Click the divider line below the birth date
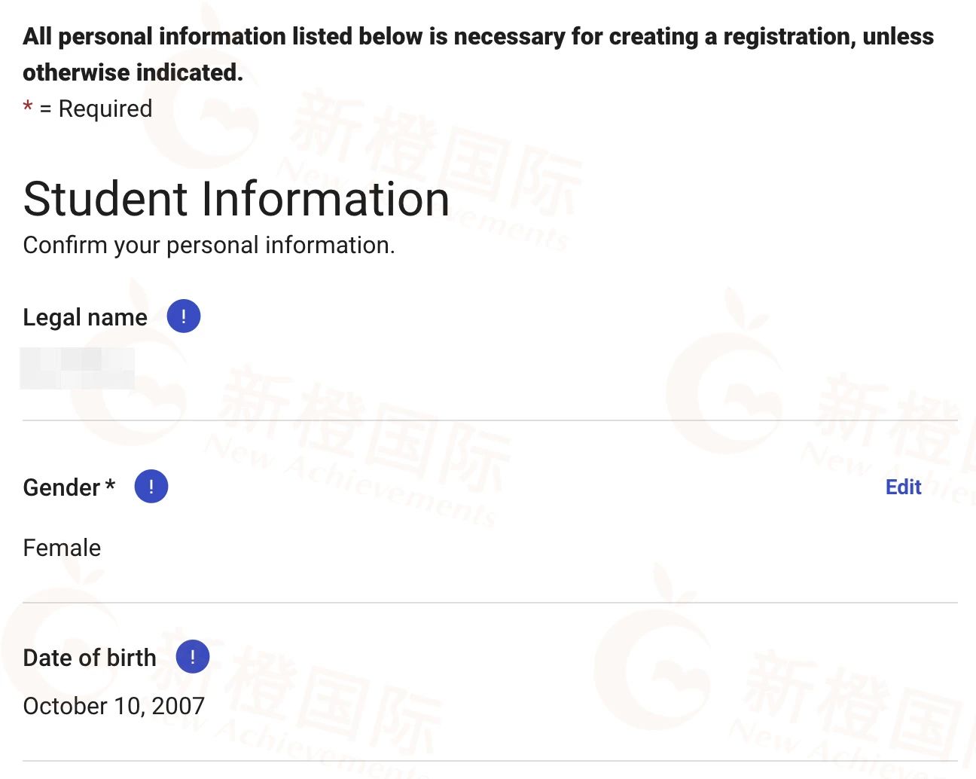 pyautogui.click(x=490, y=761)
